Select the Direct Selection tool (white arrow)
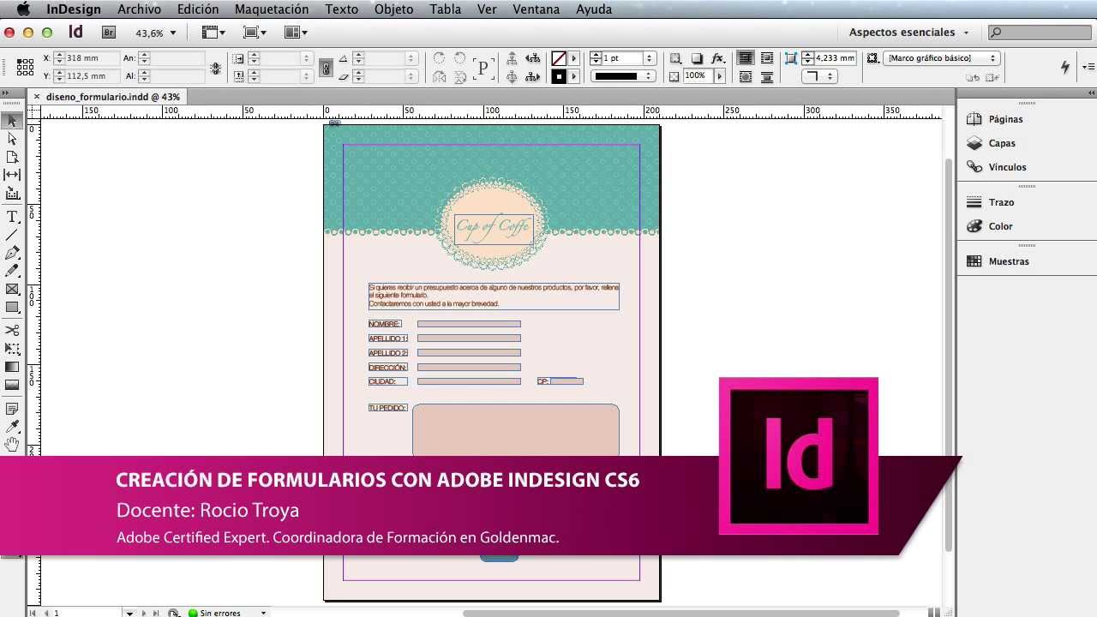Screen dimensions: 1097x617 point(12,139)
